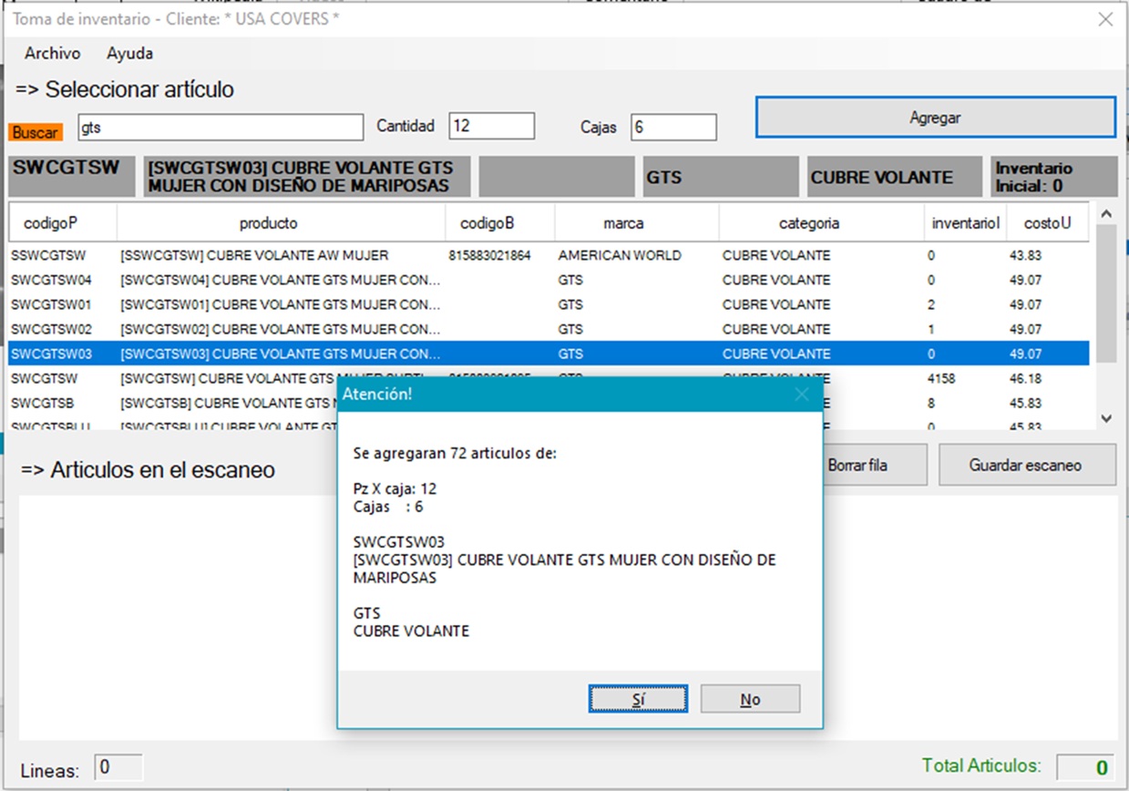Click the orange Buscar button
The image size is (1129, 791).
pos(36,132)
